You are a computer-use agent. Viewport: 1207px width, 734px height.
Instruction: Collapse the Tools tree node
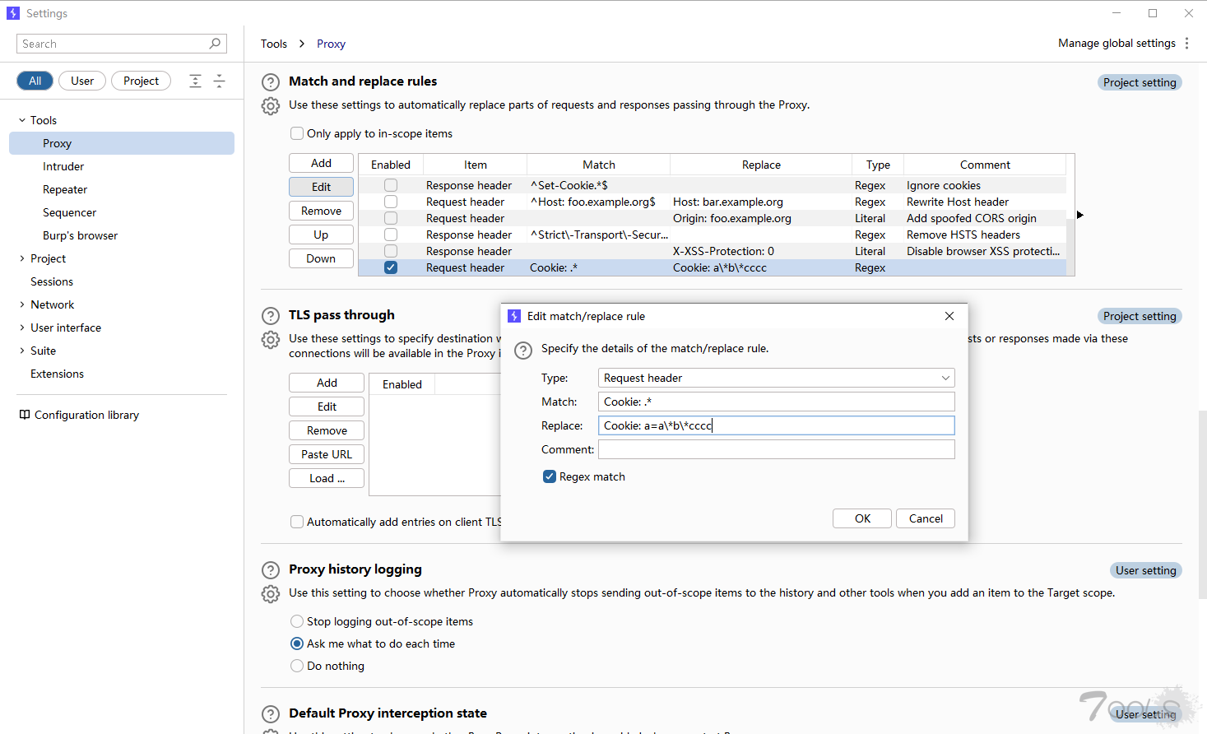[22, 120]
